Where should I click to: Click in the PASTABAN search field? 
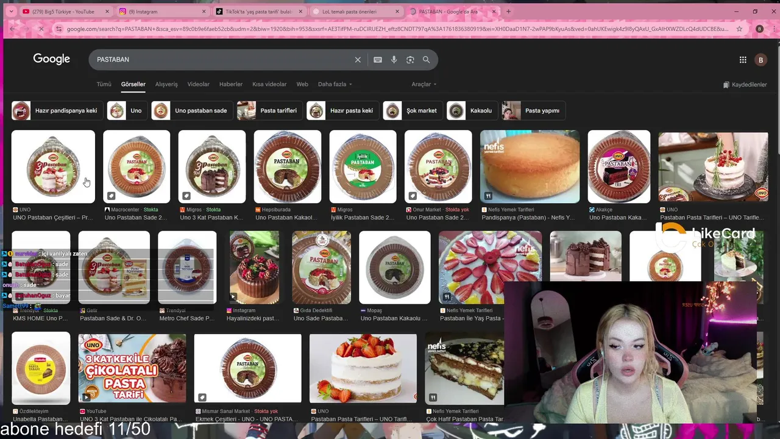[222, 60]
